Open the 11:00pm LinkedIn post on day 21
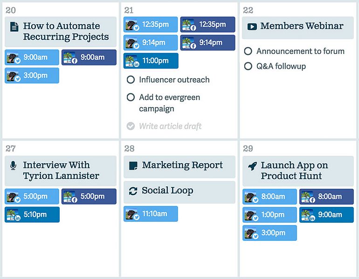359x279 pixels. [151, 61]
